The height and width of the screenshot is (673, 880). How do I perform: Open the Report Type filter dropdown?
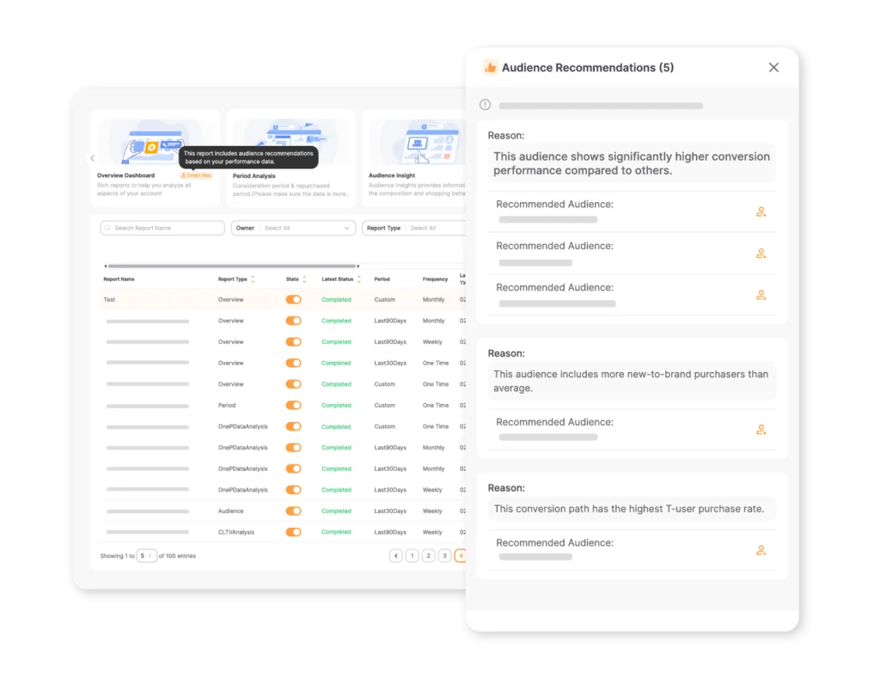[x=414, y=229]
